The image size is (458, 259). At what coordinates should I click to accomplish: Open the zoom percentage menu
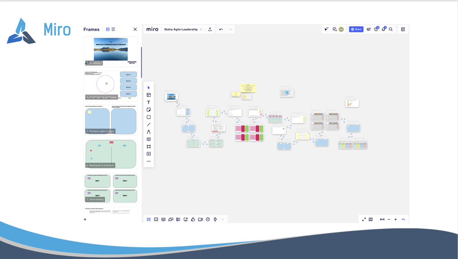(403, 219)
